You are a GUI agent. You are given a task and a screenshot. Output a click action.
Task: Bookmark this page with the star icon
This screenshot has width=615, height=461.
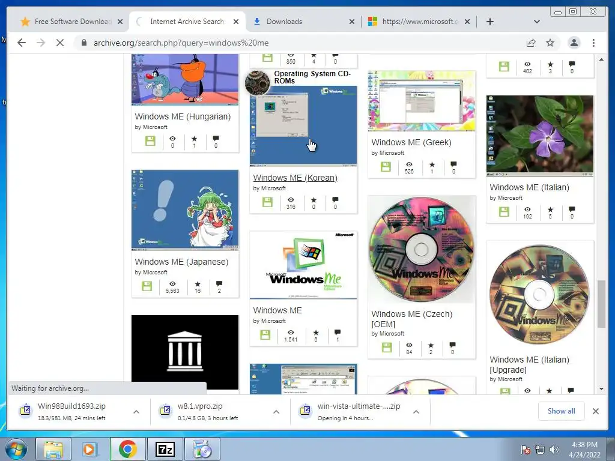tap(550, 43)
